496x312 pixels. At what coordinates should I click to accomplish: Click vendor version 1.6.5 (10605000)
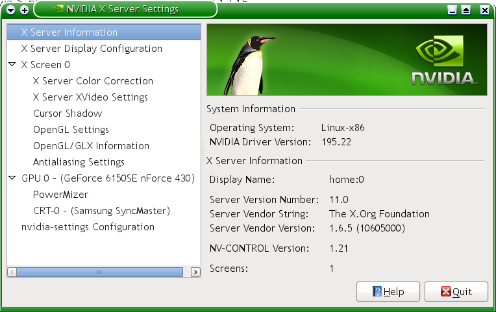367,228
